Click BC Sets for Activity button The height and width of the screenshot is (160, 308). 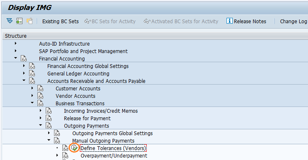[110, 21]
